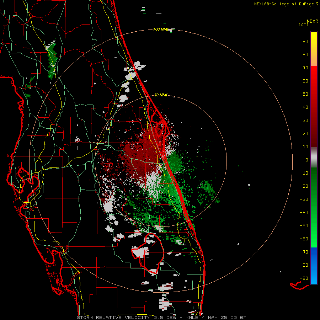Screen dimensions: 320x320
Task: Click the 20 value on velocity scale
Action: [305, 133]
